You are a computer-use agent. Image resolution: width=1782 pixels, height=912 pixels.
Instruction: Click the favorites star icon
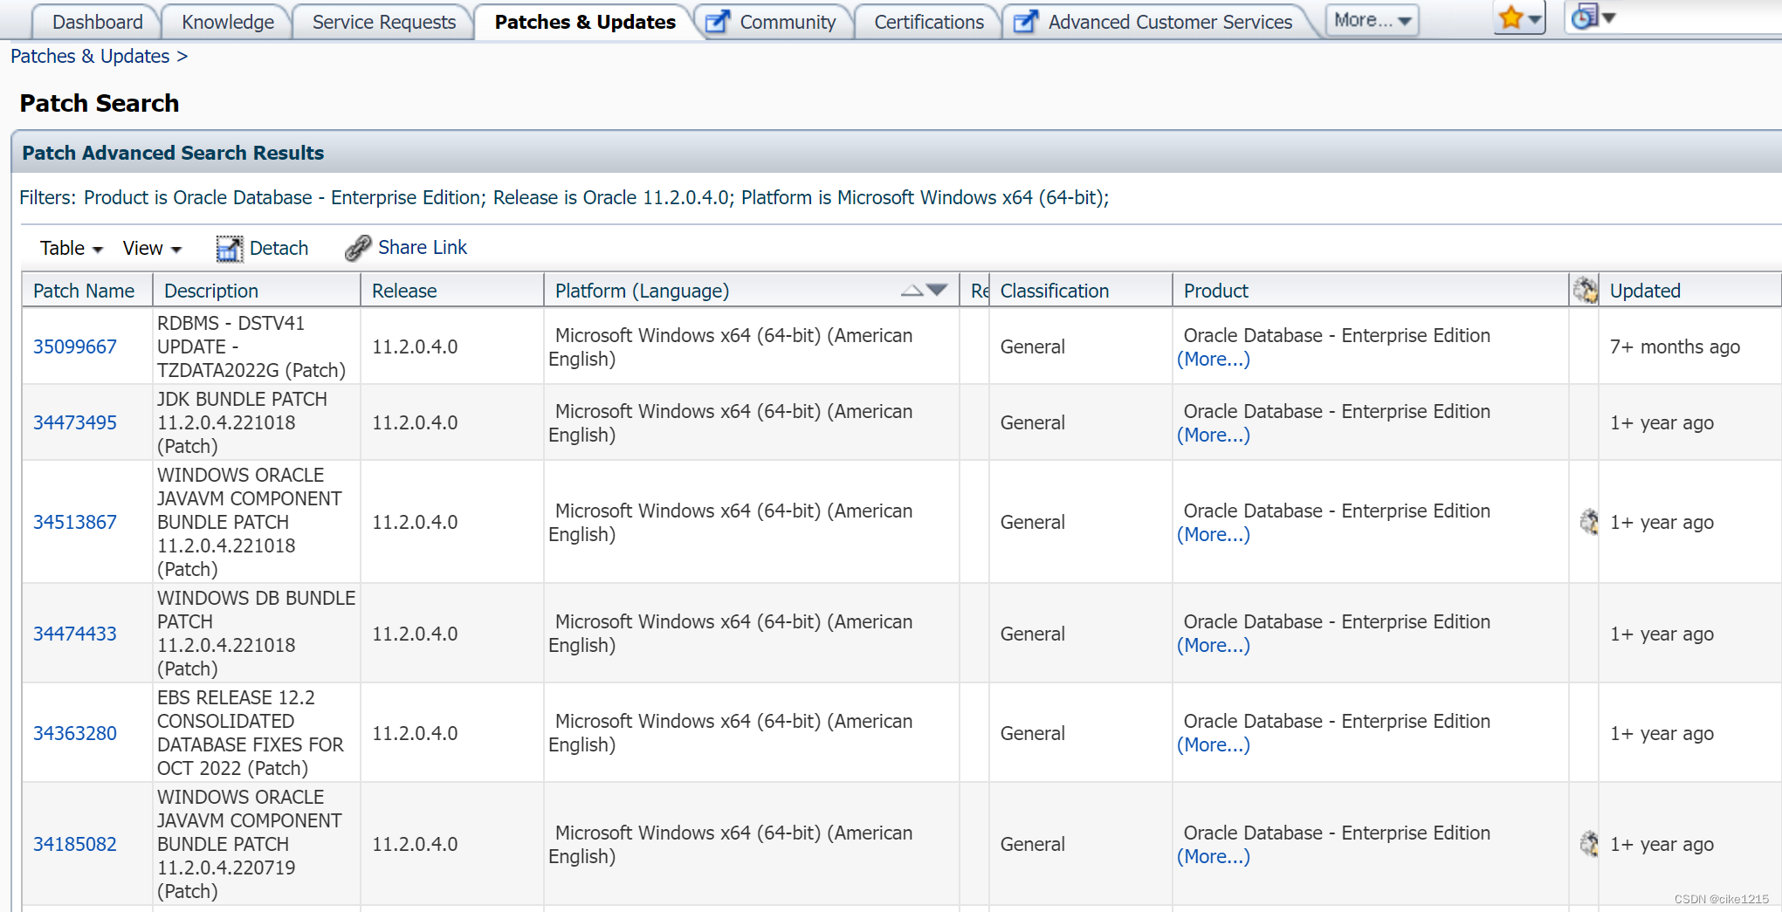coord(1510,16)
